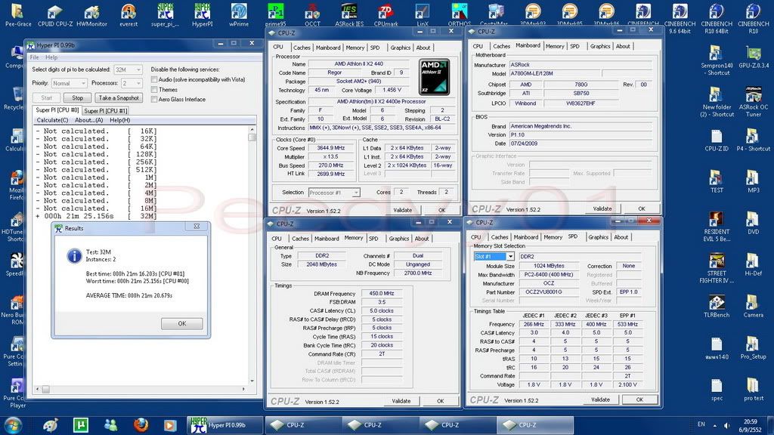Open the About...(A) menu in Super PI
The width and height of the screenshot is (774, 435).
(x=89, y=120)
